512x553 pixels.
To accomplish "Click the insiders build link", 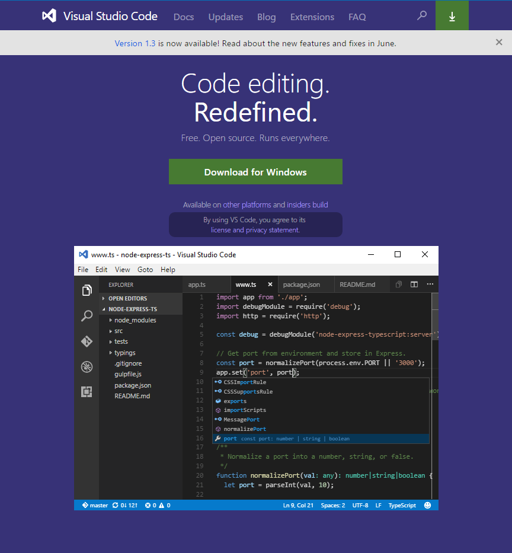I will click(x=307, y=204).
